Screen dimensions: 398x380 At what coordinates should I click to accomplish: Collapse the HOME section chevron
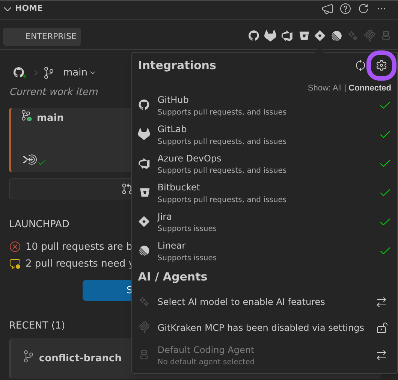[x=8, y=9]
